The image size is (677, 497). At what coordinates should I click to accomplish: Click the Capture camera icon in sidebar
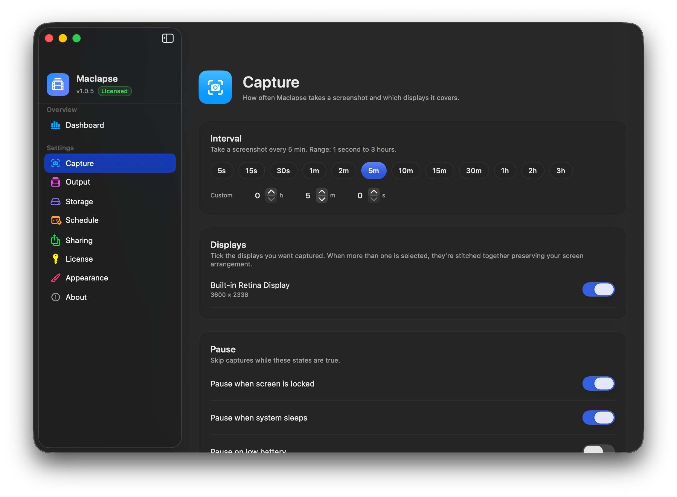click(55, 163)
